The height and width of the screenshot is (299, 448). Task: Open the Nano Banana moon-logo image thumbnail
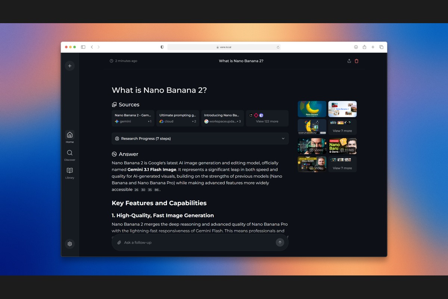pyautogui.click(x=312, y=109)
